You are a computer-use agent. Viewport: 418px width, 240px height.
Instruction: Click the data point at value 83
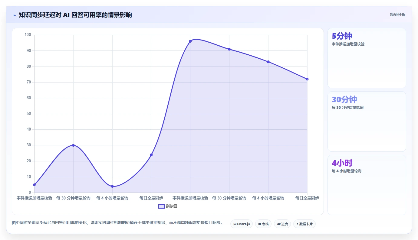pos(268,62)
